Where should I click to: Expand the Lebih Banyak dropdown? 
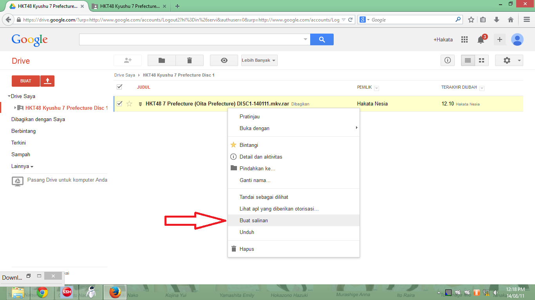[x=259, y=61]
